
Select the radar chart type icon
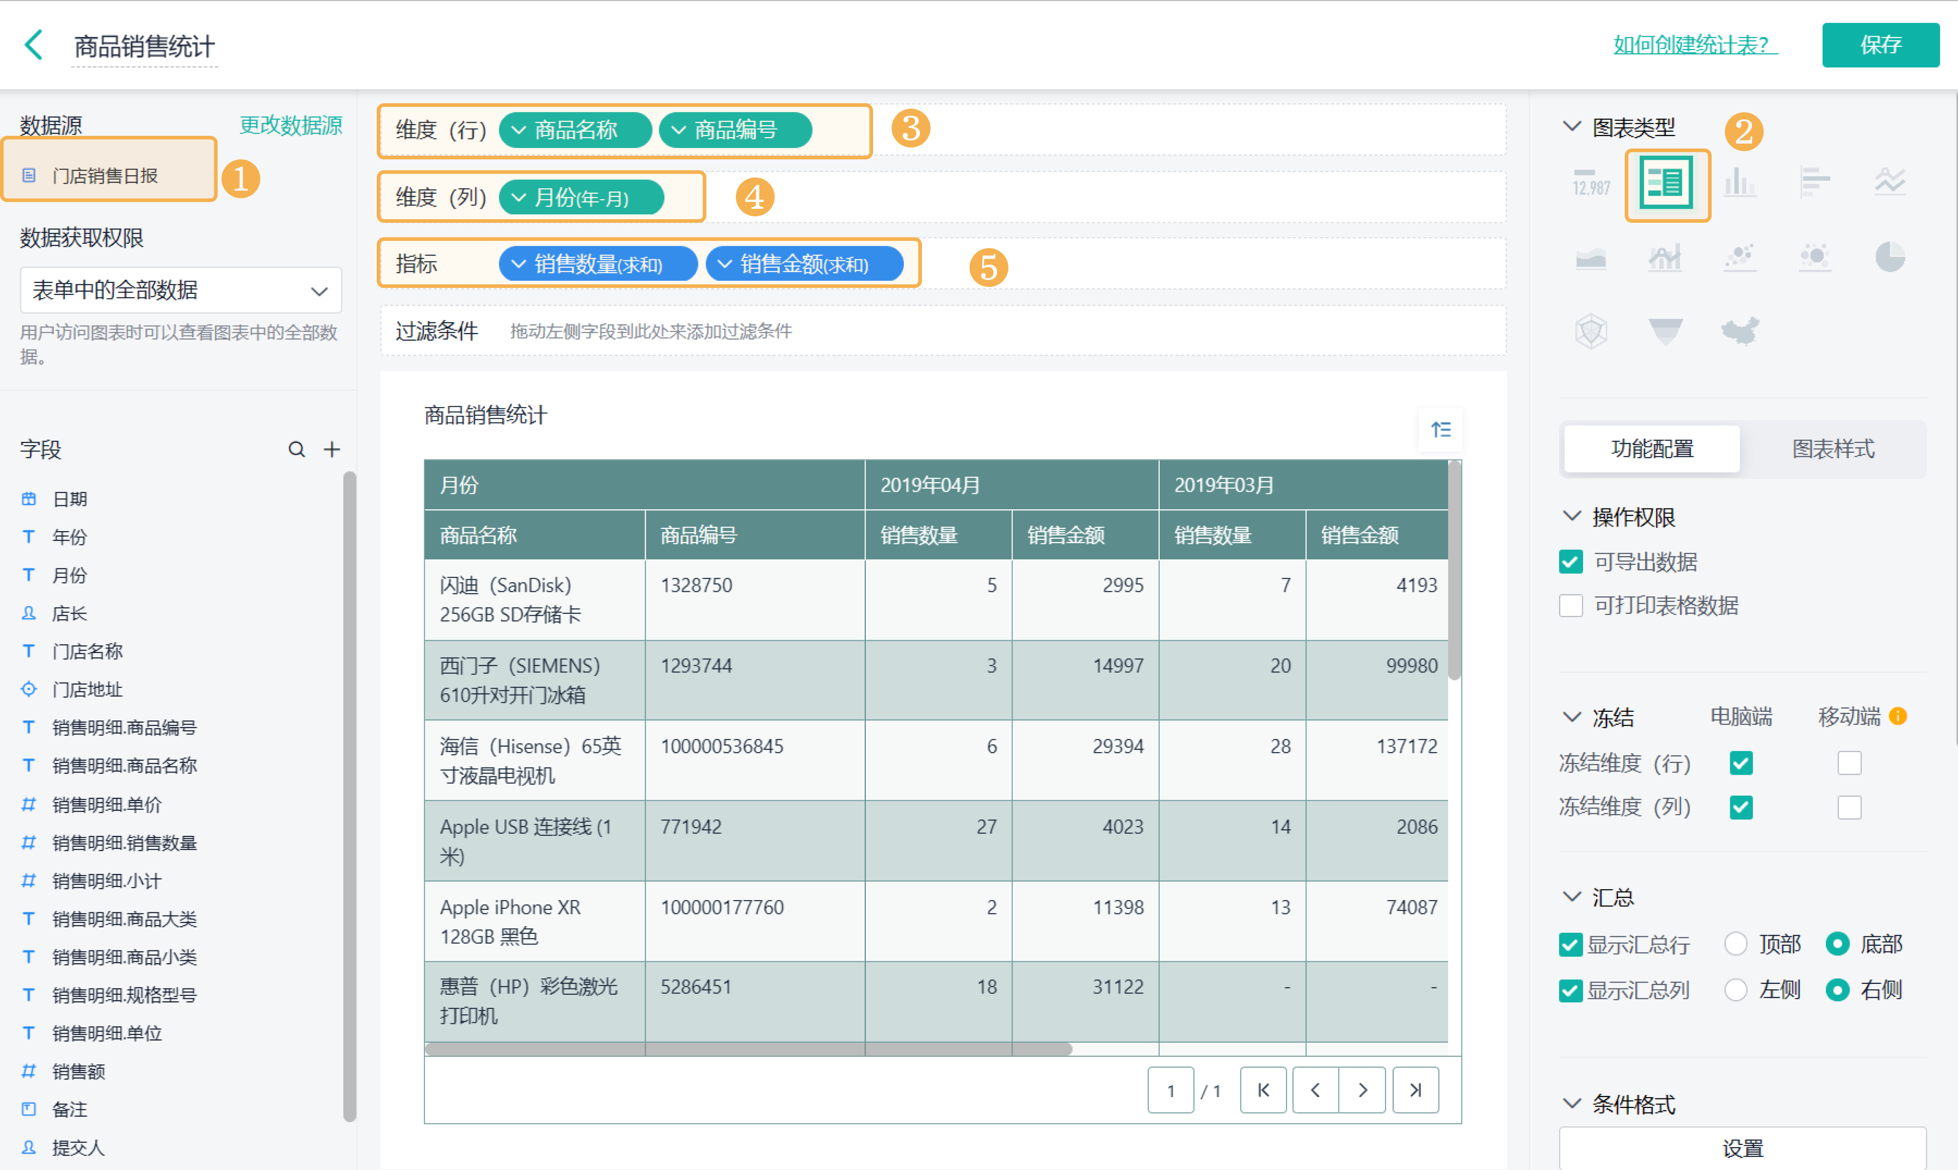1591,331
